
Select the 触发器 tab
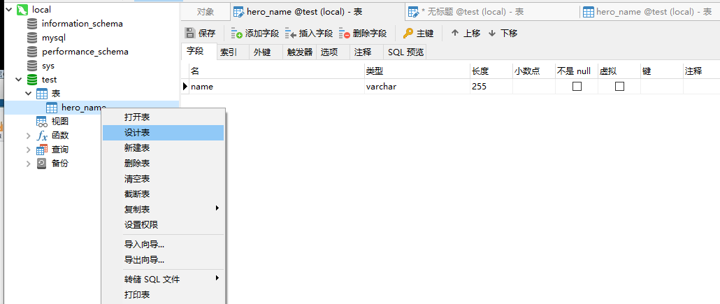tap(300, 52)
